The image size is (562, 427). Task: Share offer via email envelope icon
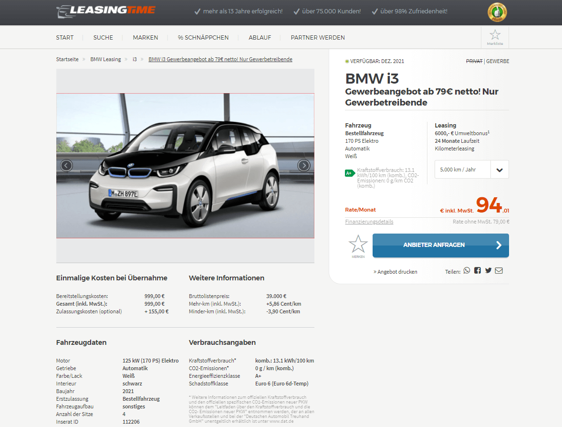click(x=499, y=270)
